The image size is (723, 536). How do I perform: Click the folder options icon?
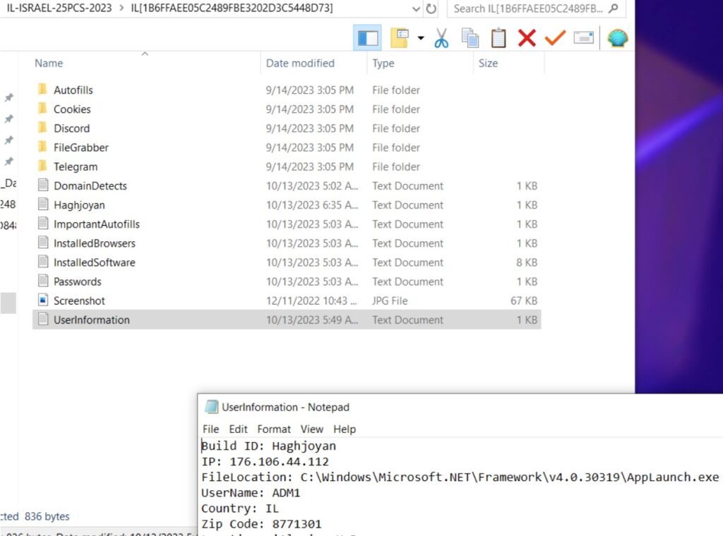(x=400, y=38)
